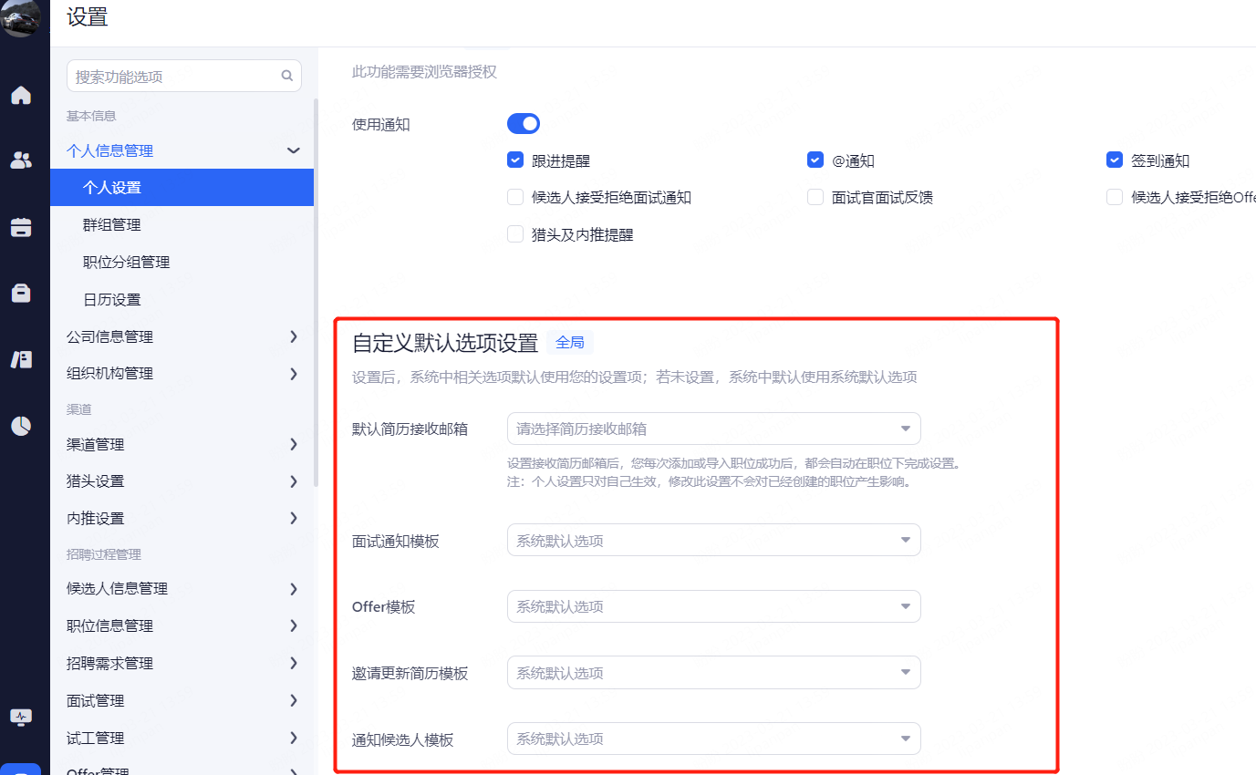Turn off the 使用通知 toggle switch
The height and width of the screenshot is (775, 1256).
pos(524,124)
